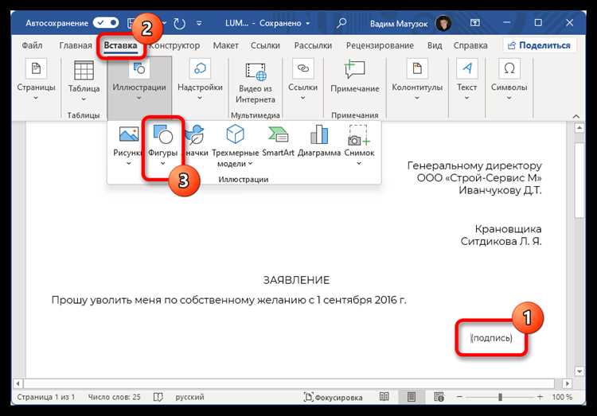
Task: Click the redo arrow in title bar
Action: pyautogui.click(x=179, y=24)
